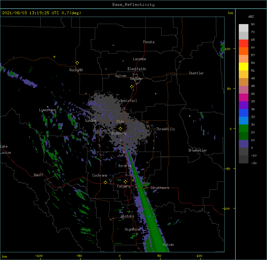Select the mauve swatch between 42 and 45
Screen dimensions: 267x260
click(243, 90)
